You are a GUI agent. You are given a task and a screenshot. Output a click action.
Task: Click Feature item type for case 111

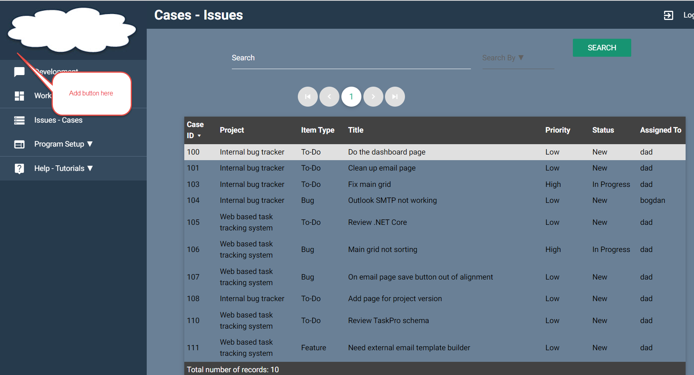[313, 348]
